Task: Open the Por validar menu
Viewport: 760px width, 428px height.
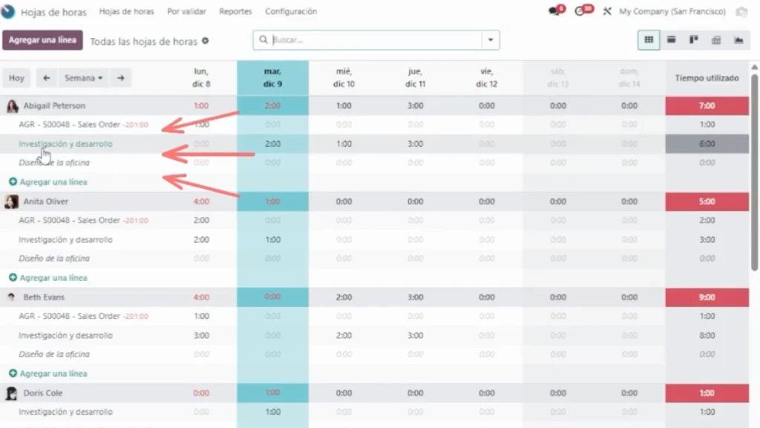Action: (x=186, y=12)
